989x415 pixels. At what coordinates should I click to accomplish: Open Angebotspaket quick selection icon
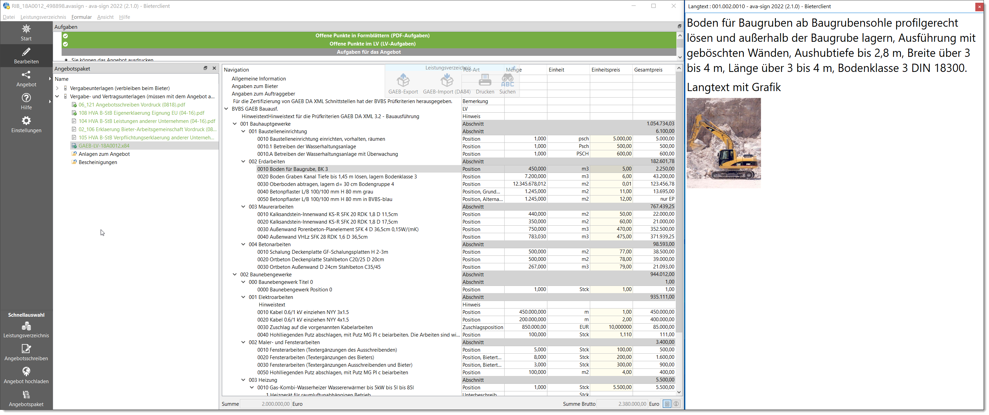(26, 395)
